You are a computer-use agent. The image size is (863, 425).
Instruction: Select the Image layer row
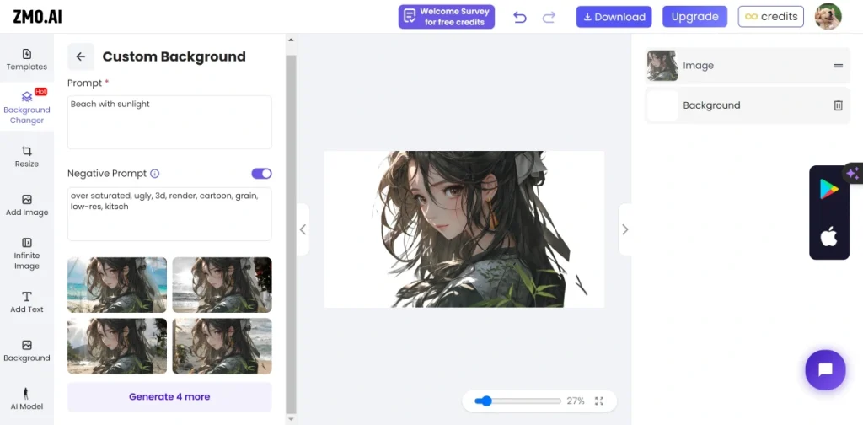coord(748,66)
